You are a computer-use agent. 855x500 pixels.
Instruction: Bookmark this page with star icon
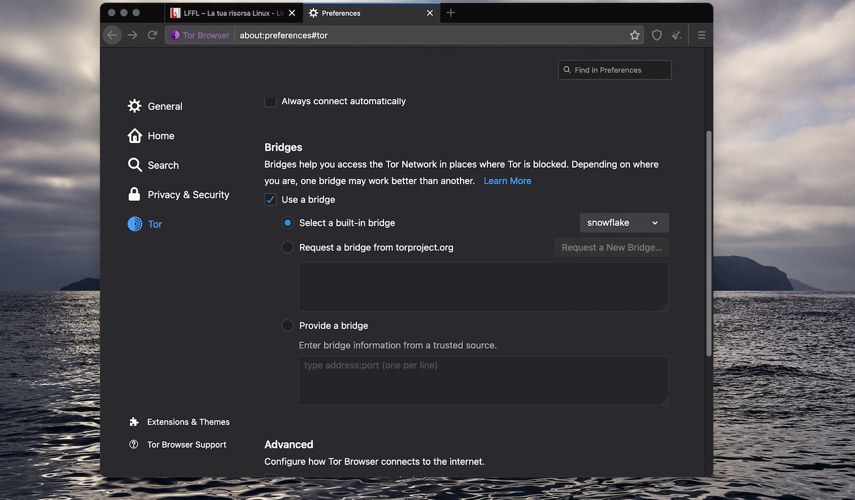[635, 35]
